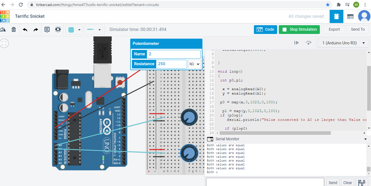Click the Send To button
This screenshot has height=186, width=371.
point(358,30)
